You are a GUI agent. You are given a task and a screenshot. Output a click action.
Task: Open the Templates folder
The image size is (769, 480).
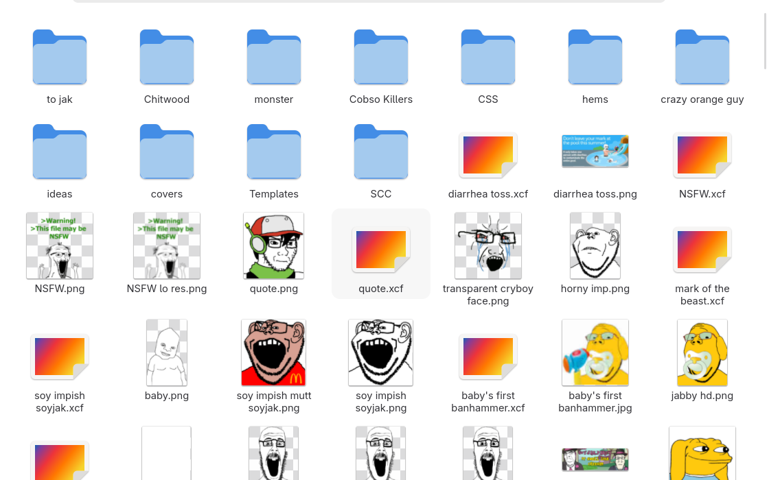pos(274,152)
